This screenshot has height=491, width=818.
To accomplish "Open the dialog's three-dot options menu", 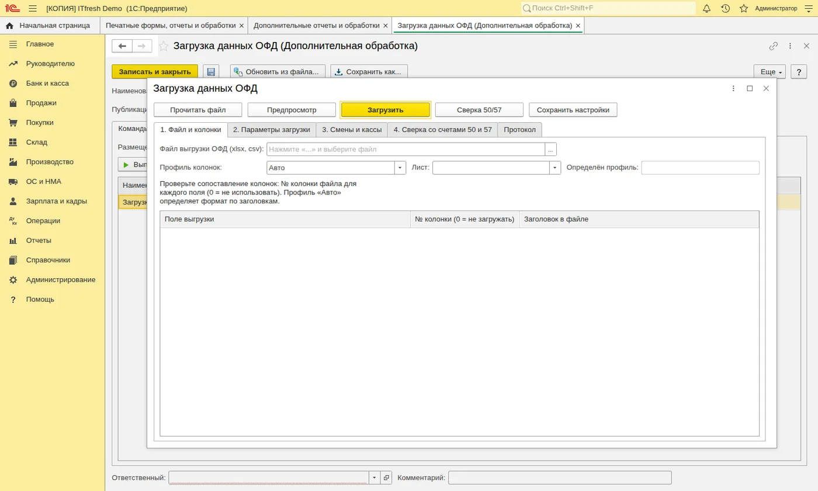I will (733, 88).
